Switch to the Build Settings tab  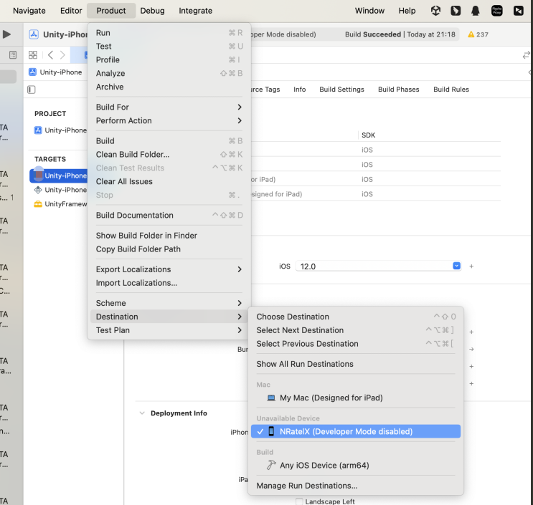coord(341,90)
